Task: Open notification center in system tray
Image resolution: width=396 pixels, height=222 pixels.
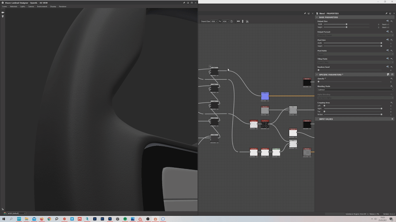Action: tap(391, 219)
